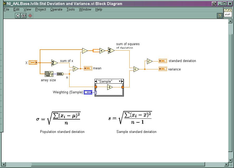
Task: Open the Tools menu
Action: pos(71,9)
